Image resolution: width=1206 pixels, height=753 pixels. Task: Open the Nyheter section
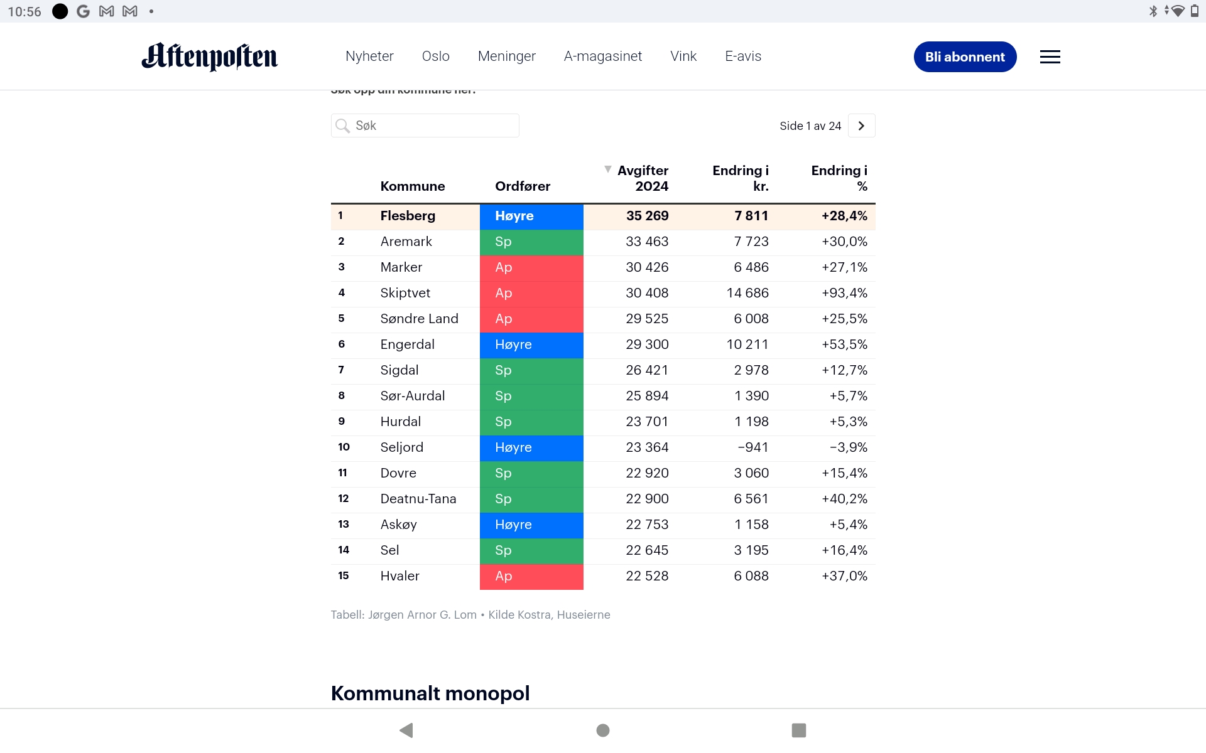(369, 56)
